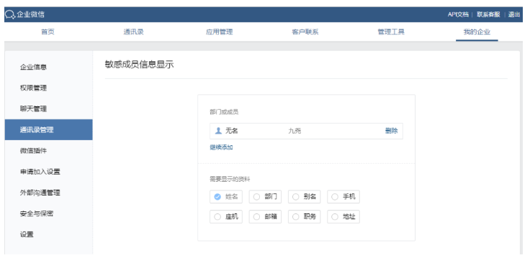Screen dimensions: 530x263
Task: Toggle the 别名 checkbox
Action: click(304, 197)
